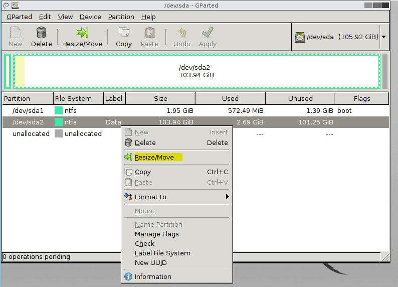Click the Format to icon in context menu
The width and height of the screenshot is (398, 287).
click(128, 196)
